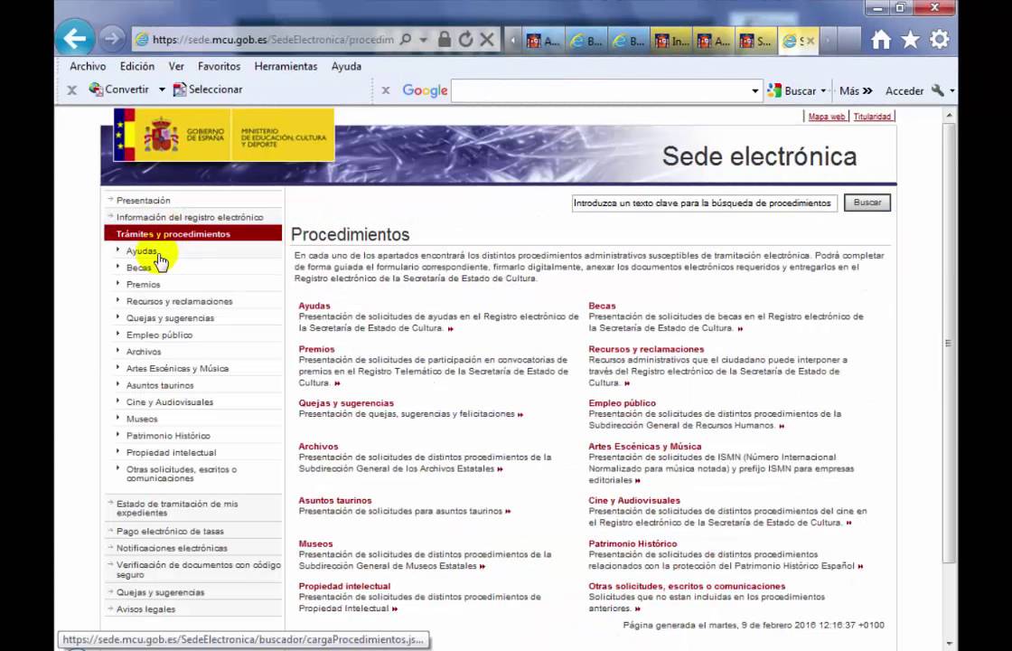Image resolution: width=1012 pixels, height=651 pixels.
Task: Click the Seleccionar toolbar button
Action: [x=208, y=90]
